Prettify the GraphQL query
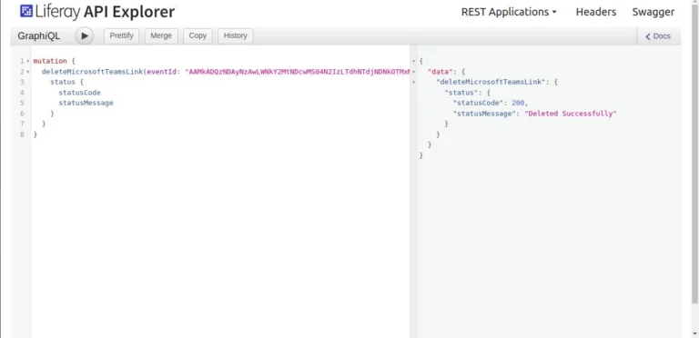699x338 pixels. (121, 35)
